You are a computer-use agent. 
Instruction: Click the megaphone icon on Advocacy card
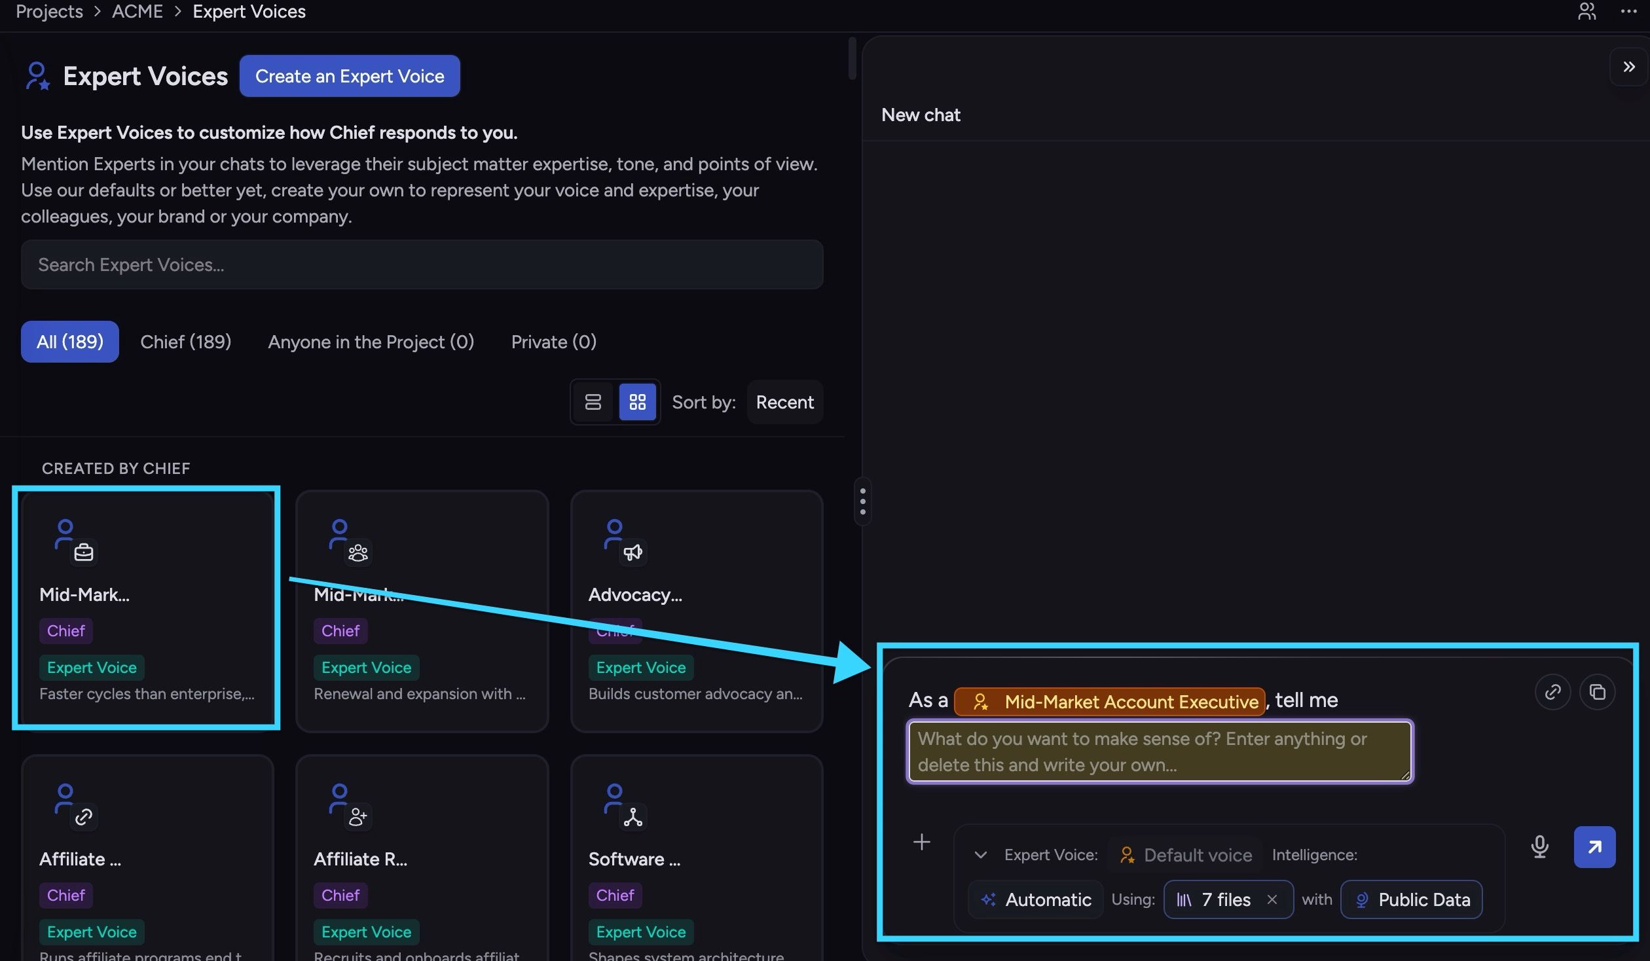632,553
